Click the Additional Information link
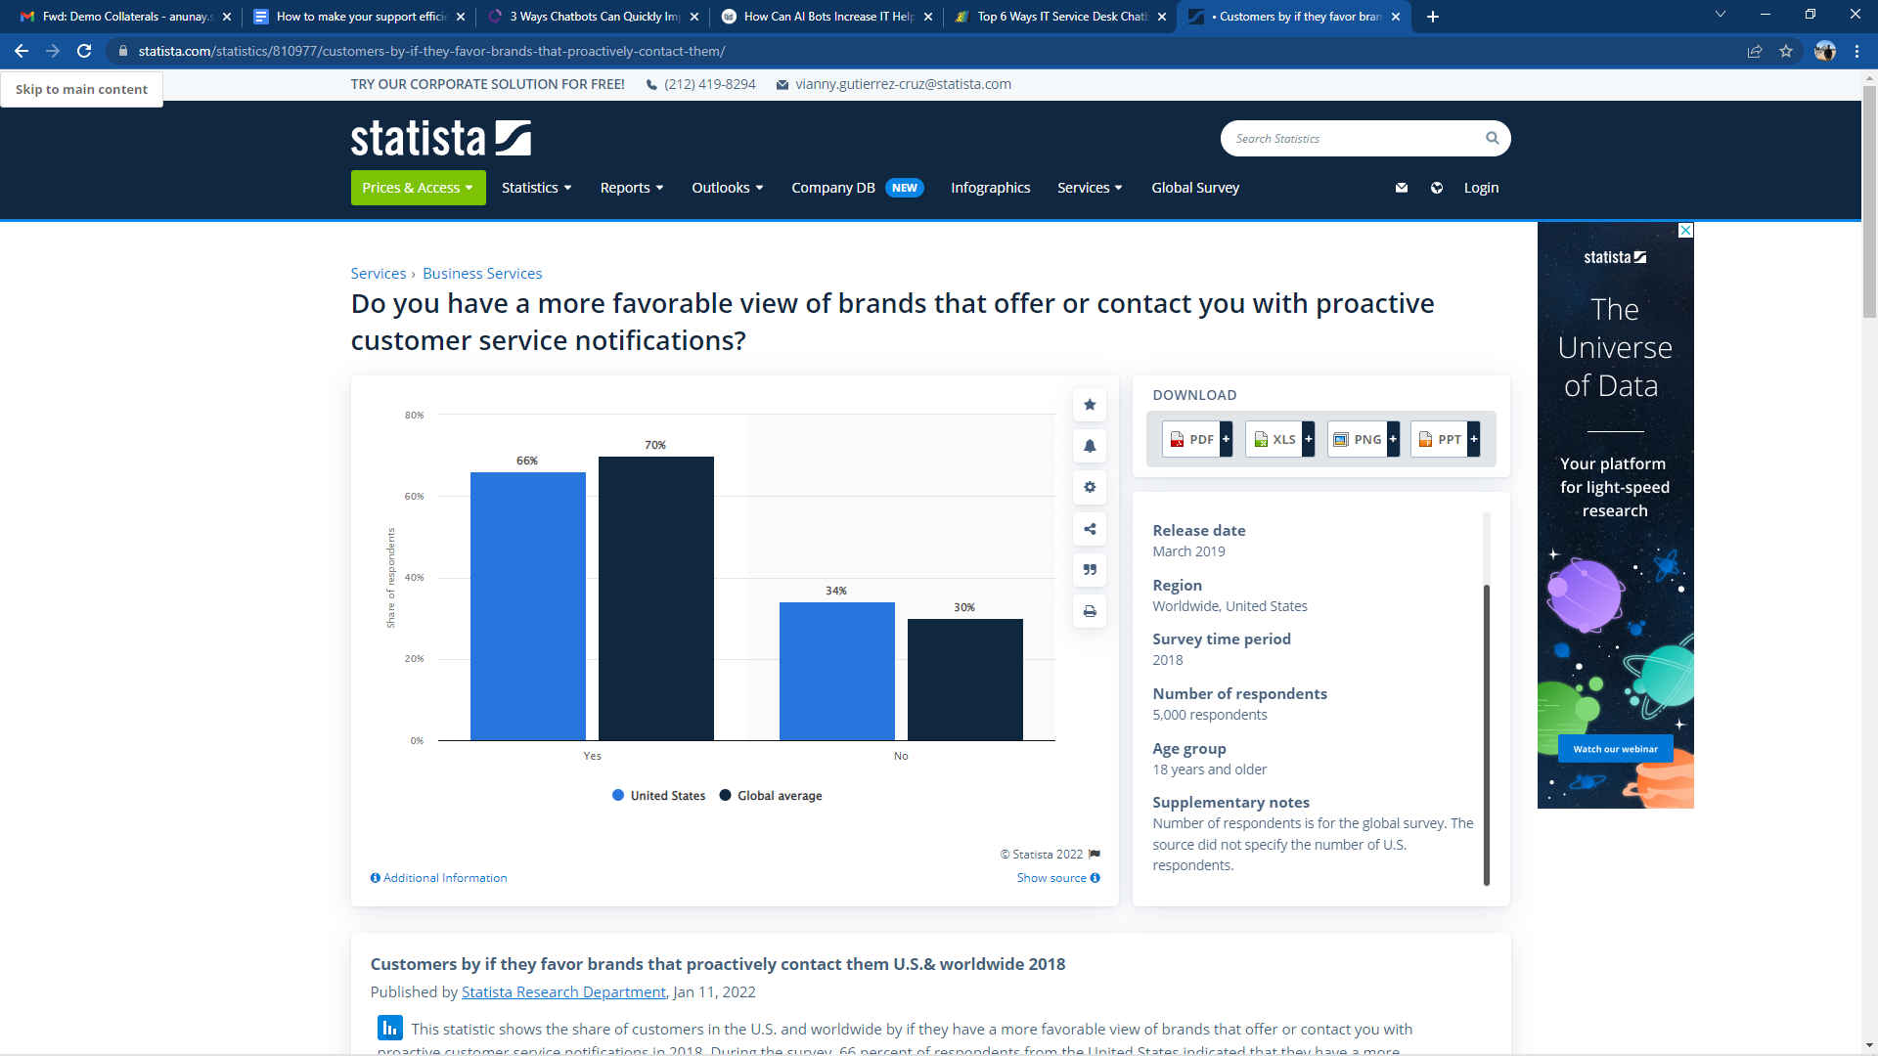 [438, 878]
